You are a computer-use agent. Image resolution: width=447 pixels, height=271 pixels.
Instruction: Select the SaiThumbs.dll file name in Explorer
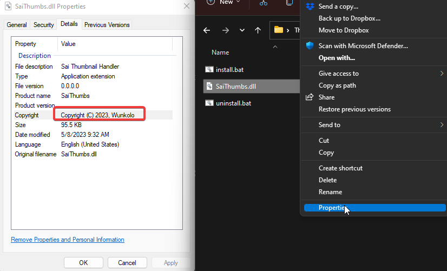(236, 87)
